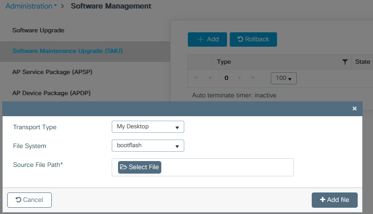The width and height of the screenshot is (373, 214).
Task: Open the Type column filter icon
Action: [345, 62]
